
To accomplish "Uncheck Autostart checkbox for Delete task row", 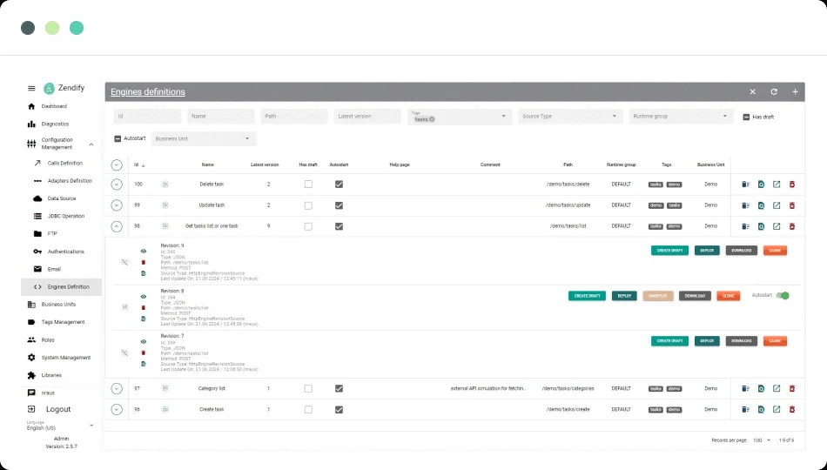I will tap(339, 184).
